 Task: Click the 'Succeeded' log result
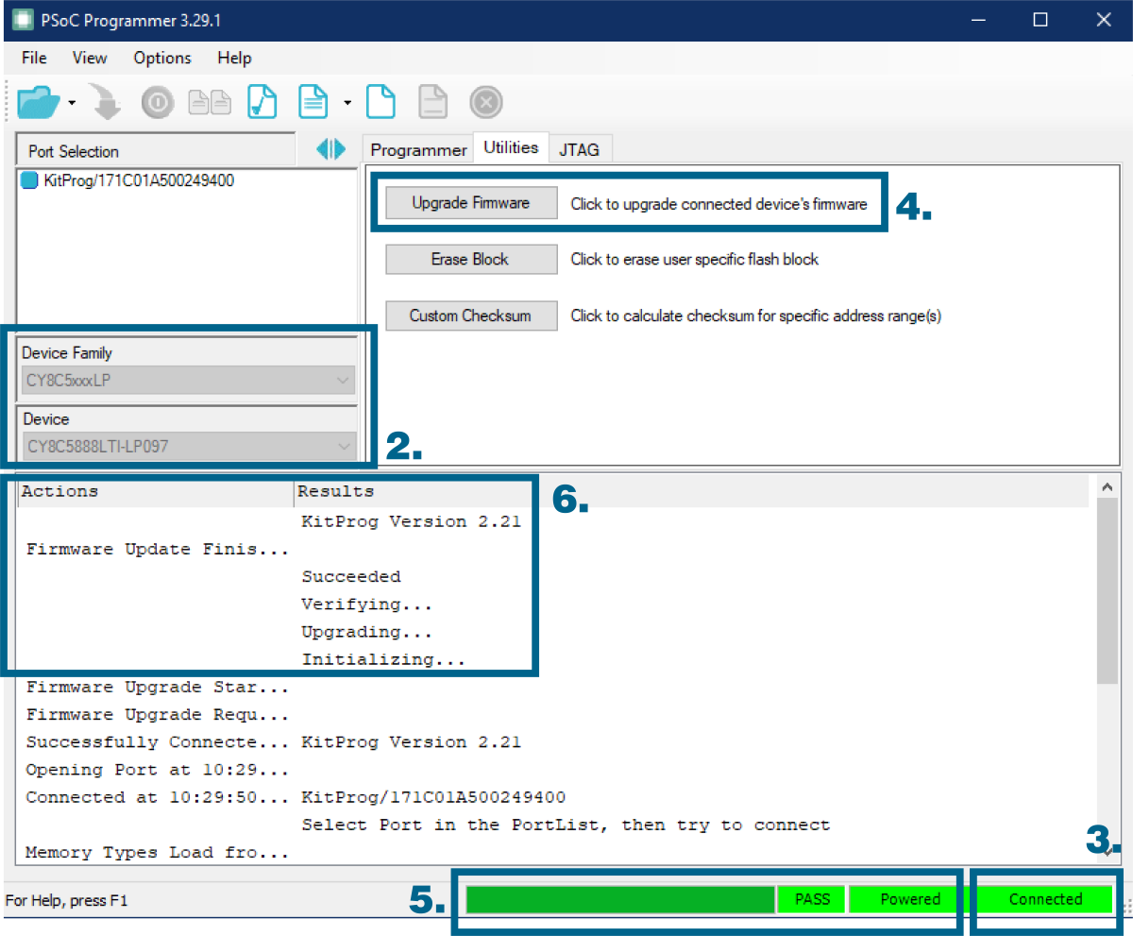tap(351, 577)
